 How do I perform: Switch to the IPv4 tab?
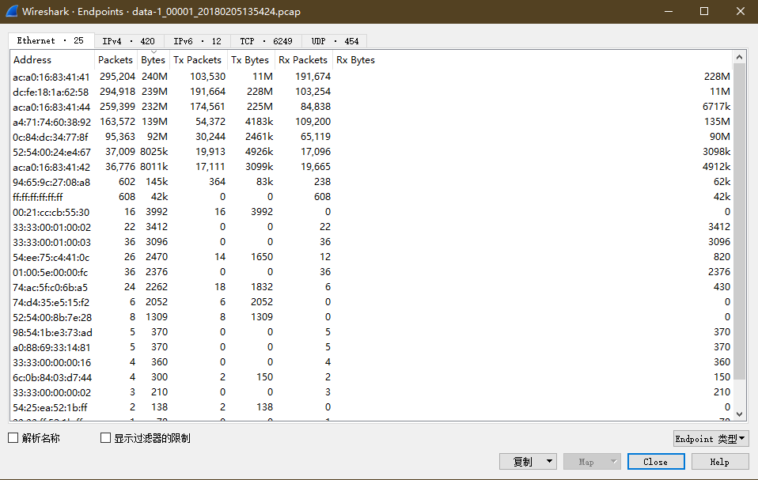pos(129,41)
